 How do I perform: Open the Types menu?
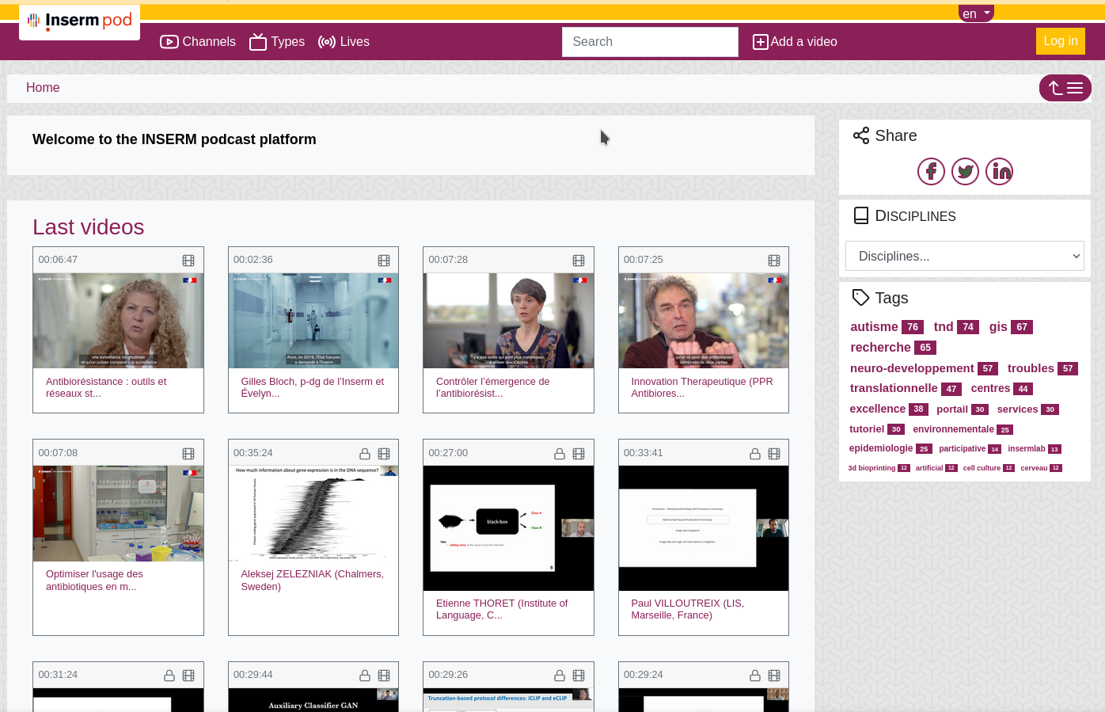tap(277, 42)
